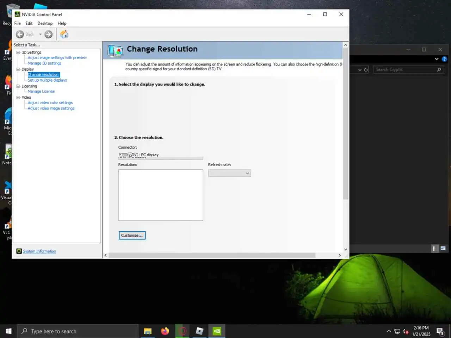The height and width of the screenshot is (338, 451).
Task: Click the network tray icon
Action: [397, 331]
